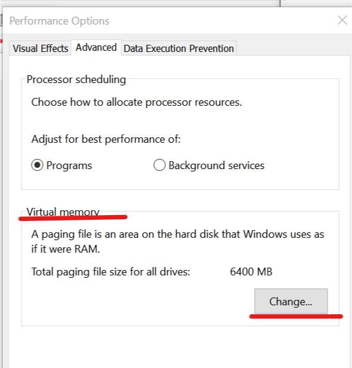This screenshot has width=352, height=368.
Task: Close the Performance Options dialog
Action: pyautogui.click(x=342, y=20)
